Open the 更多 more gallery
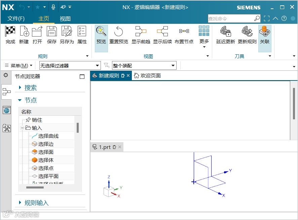The image size is (298, 220). (204, 37)
